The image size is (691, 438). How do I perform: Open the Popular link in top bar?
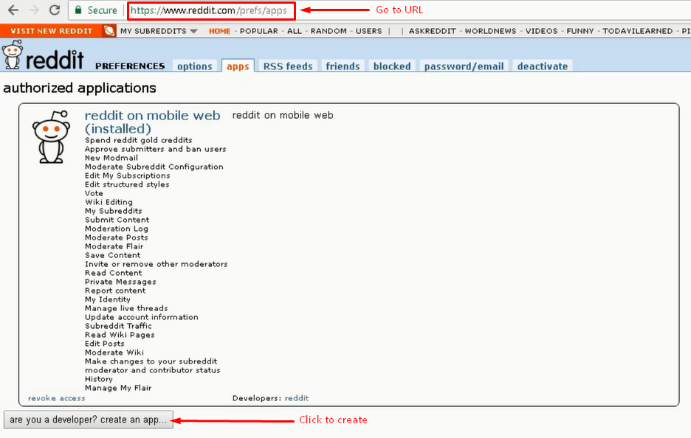point(258,31)
